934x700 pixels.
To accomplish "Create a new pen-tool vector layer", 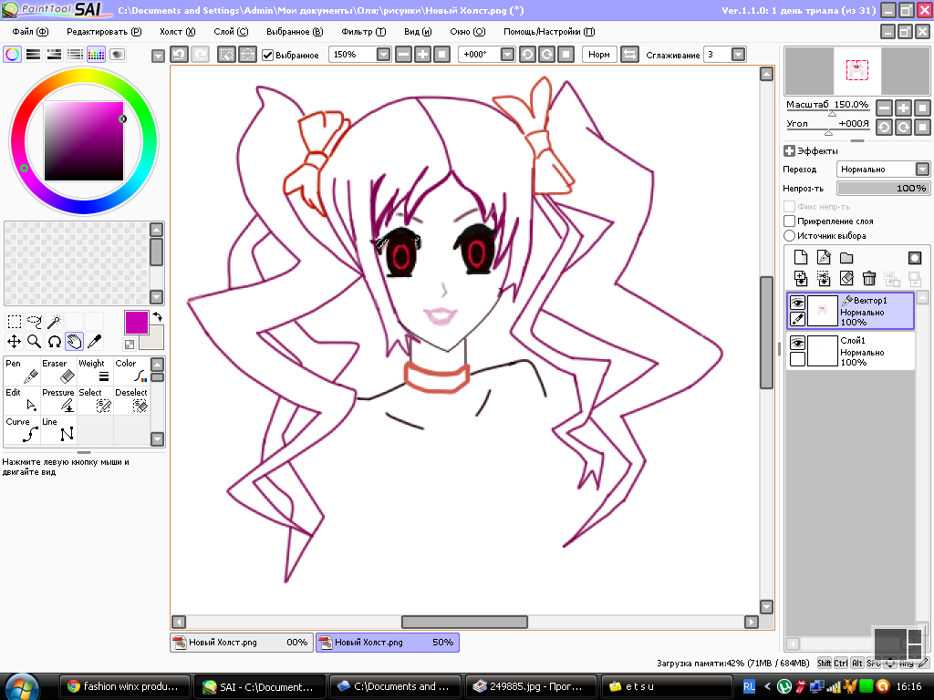I will point(824,258).
